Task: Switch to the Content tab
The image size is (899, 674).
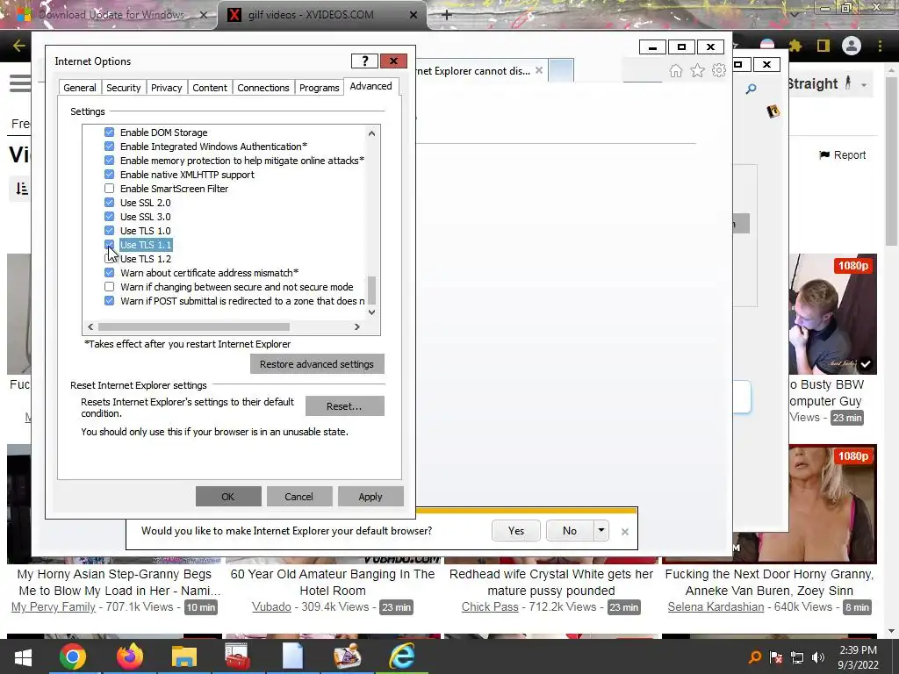Action: tap(210, 88)
